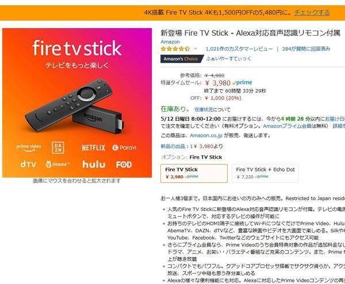Screen dimensions: 345x284
Task: Select Fire TV Stick + Echo Dot option
Action: [x=265, y=173]
